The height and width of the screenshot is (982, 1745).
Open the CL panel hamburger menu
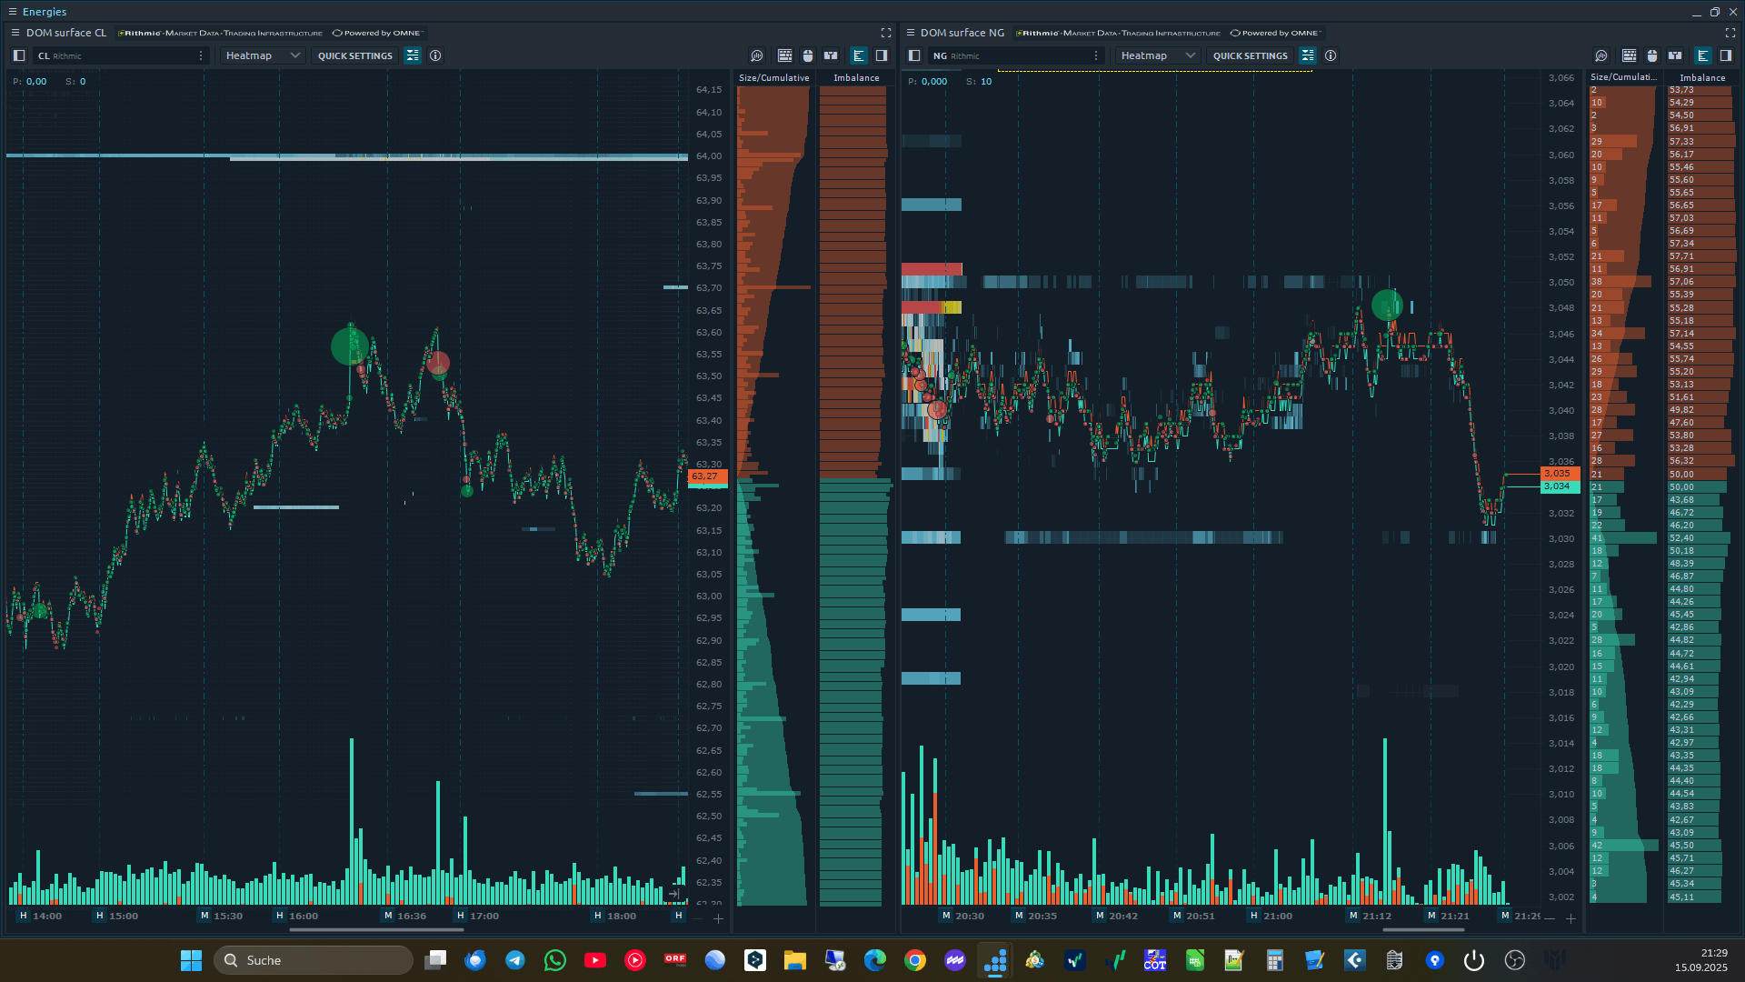15,33
